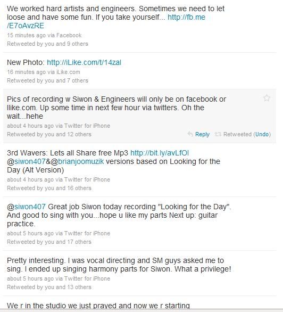
Task: Open the bit.ly/avLfOl free Mp3 link
Action: (160, 153)
